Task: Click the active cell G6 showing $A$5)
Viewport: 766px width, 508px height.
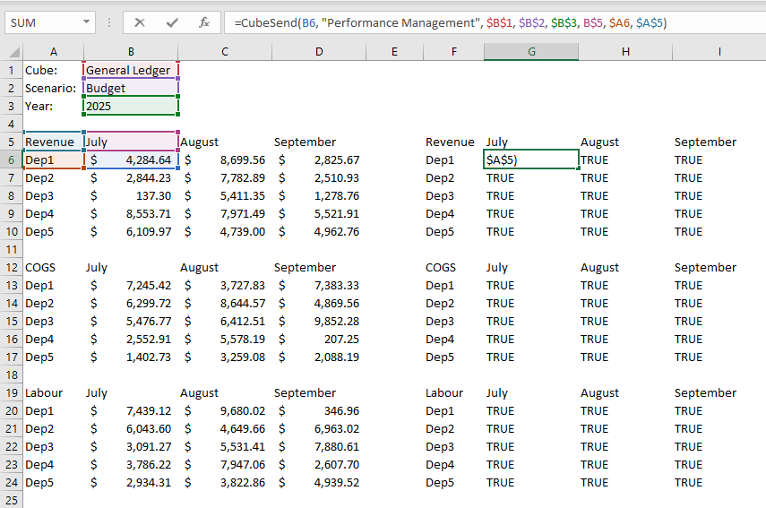Action: click(531, 159)
